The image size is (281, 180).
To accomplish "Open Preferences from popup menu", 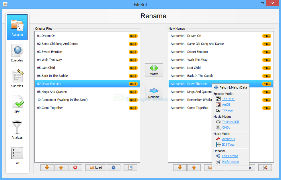I will pos(230,162).
